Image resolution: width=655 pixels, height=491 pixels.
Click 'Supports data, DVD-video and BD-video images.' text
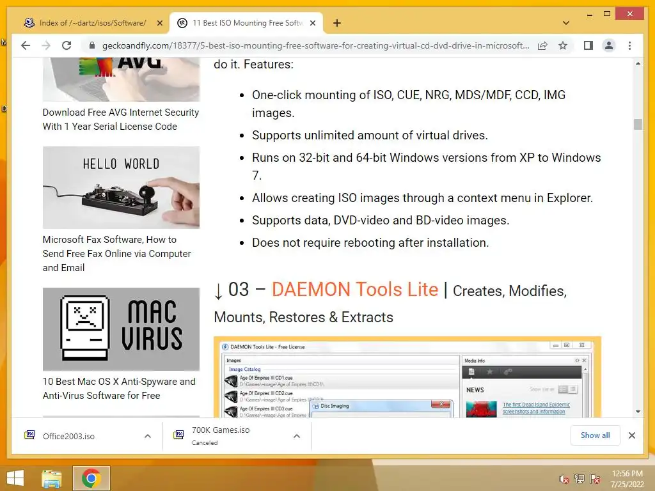click(381, 220)
